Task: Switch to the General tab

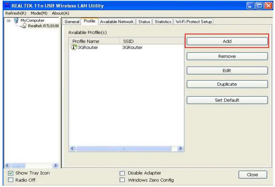Action: [72, 22]
